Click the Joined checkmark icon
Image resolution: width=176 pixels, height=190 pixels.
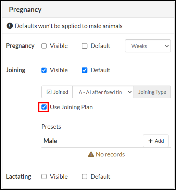coord(49,92)
